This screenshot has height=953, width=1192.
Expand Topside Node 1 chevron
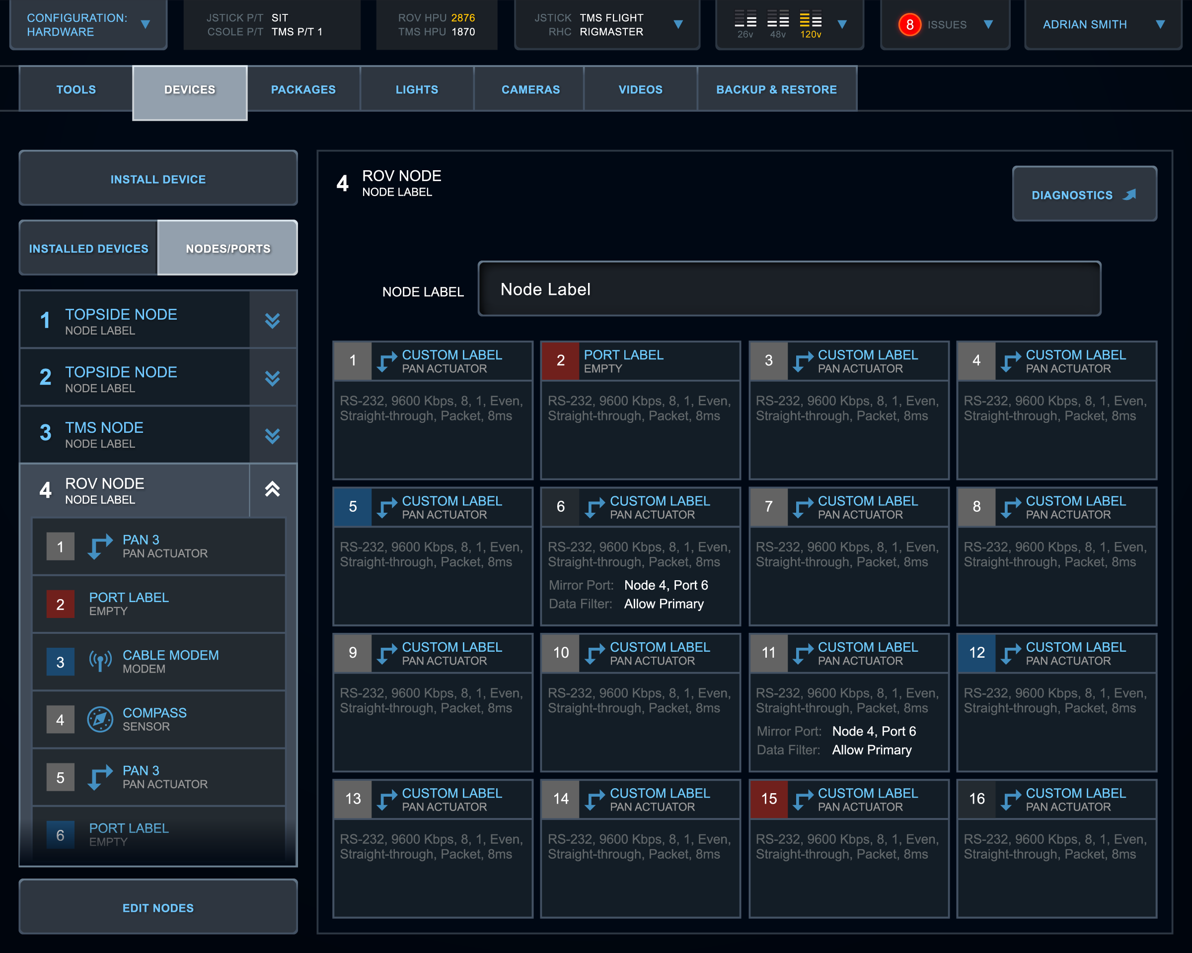272,321
